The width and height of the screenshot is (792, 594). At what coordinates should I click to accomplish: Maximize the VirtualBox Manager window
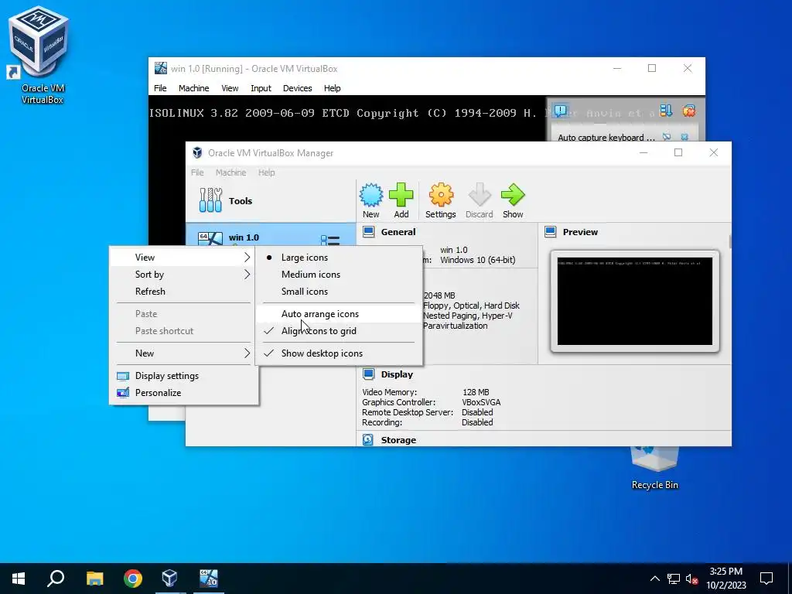tap(678, 152)
